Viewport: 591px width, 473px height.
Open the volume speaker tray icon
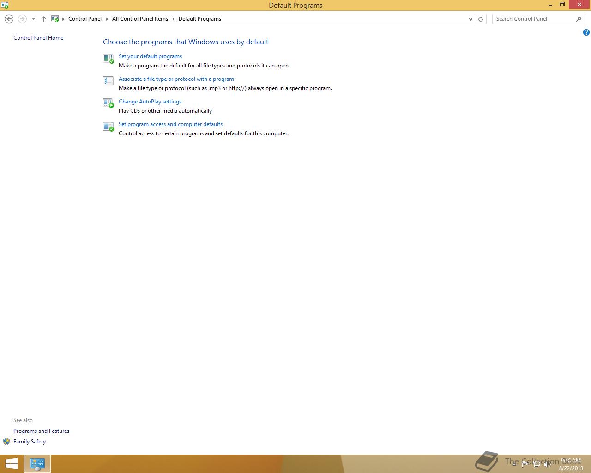(x=548, y=464)
